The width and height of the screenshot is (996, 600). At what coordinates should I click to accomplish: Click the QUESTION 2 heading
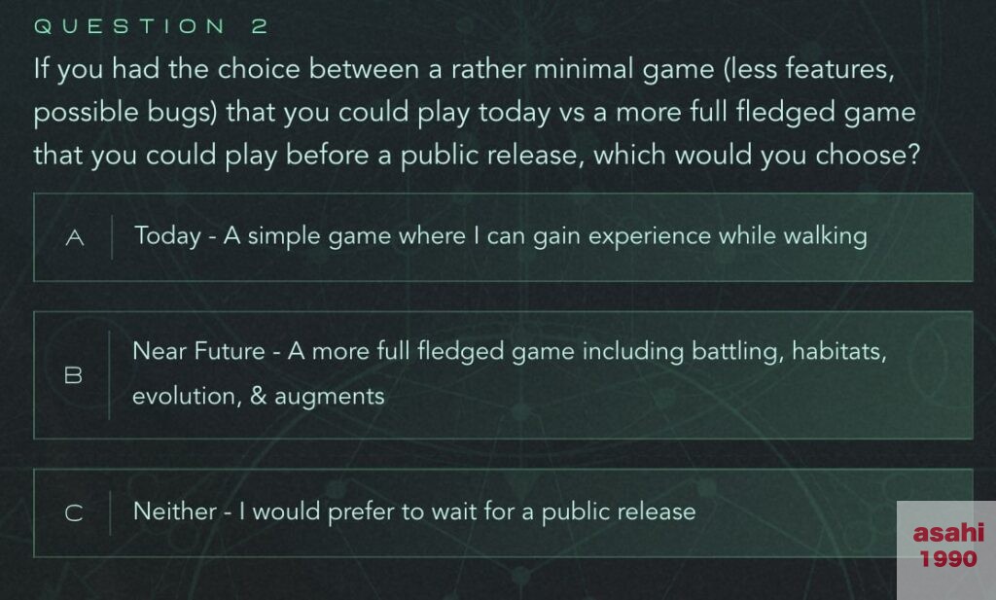pos(151,26)
